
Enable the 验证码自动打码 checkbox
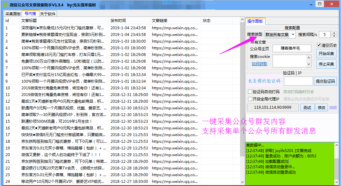pos(250,92)
